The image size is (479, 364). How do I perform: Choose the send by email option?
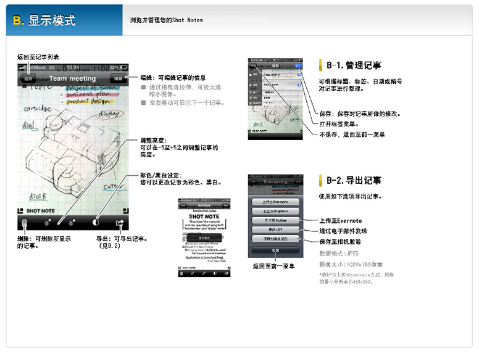[x=275, y=230]
